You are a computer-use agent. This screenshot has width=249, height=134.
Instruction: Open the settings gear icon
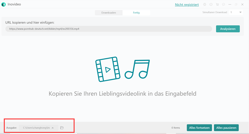tap(204, 5)
